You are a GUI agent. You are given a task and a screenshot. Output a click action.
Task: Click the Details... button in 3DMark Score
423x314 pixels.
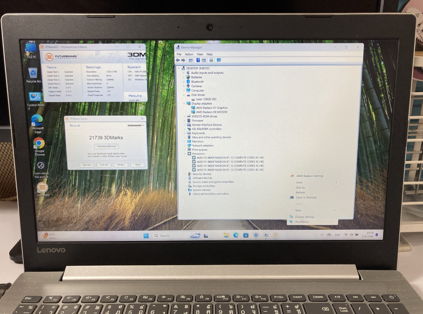coord(121,165)
